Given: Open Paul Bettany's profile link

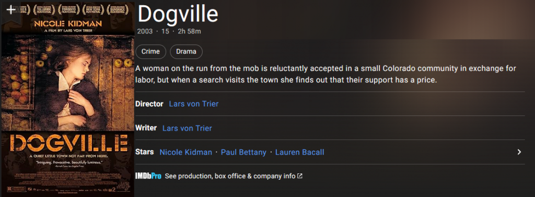Looking at the screenshot, I should click(x=243, y=152).
